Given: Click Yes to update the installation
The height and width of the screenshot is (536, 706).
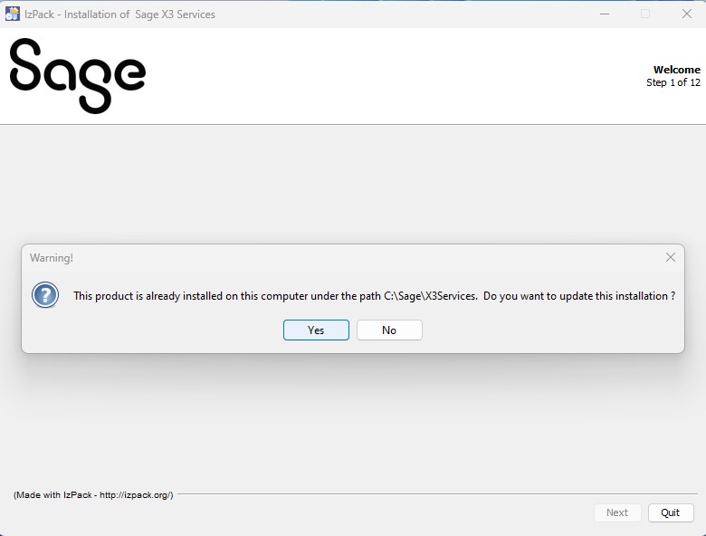Looking at the screenshot, I should [316, 330].
